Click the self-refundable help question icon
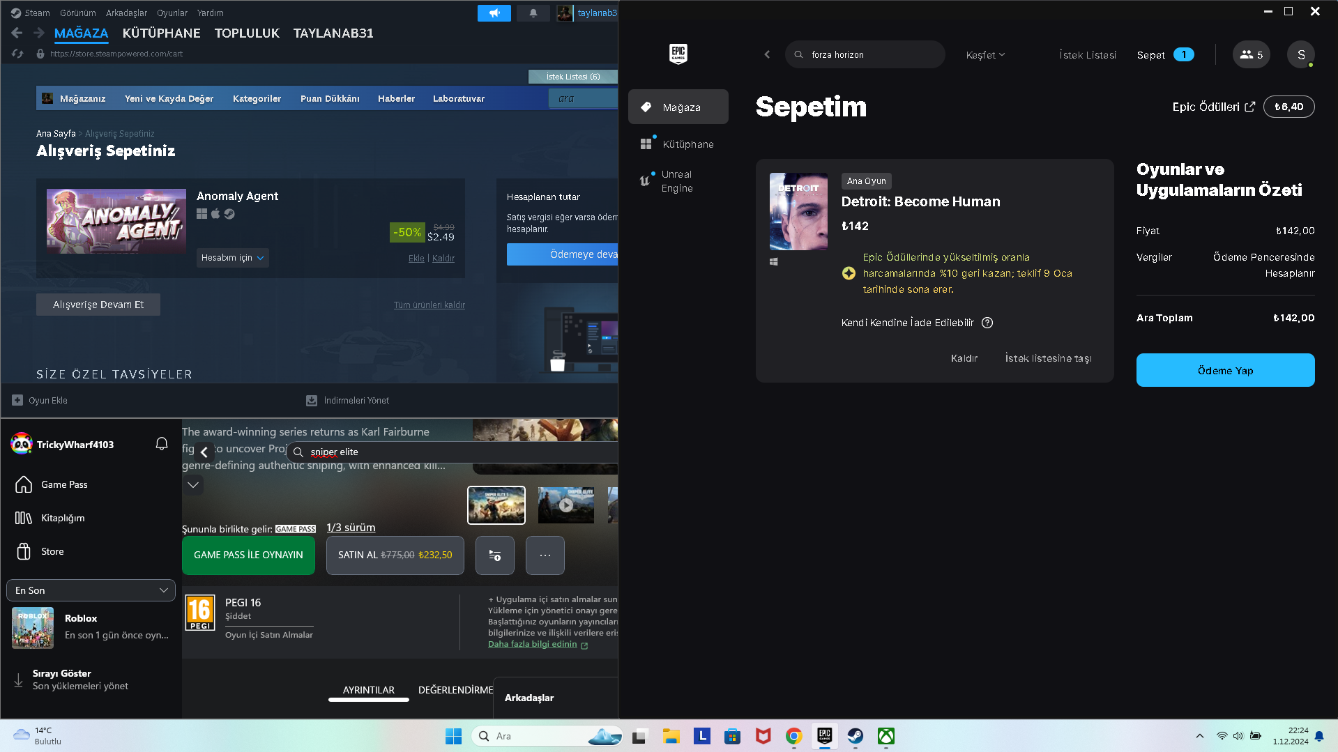Image resolution: width=1338 pixels, height=752 pixels. coord(987,323)
